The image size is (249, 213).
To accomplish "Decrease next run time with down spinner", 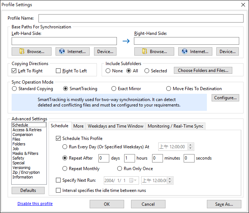I will point(170,182).
